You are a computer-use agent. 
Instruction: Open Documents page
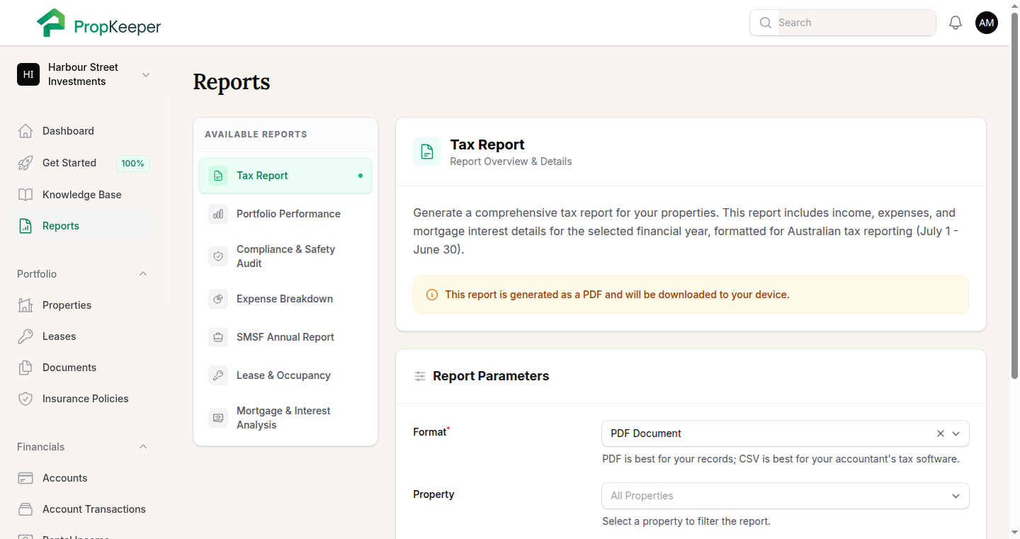pos(84,368)
